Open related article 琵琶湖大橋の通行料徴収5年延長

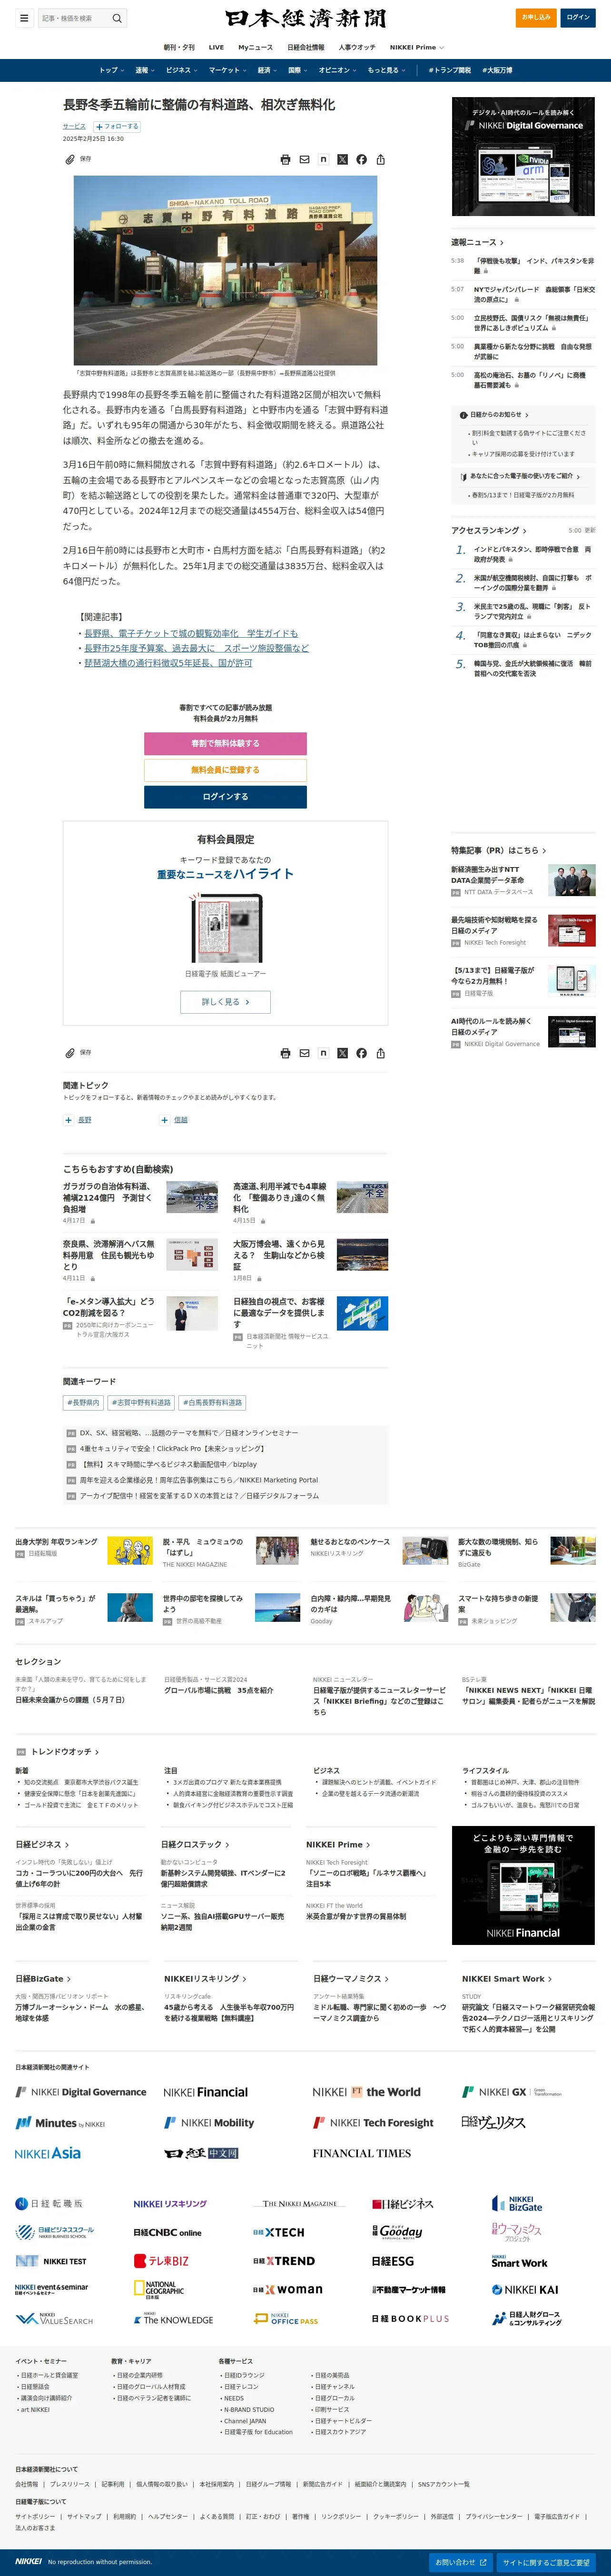coord(167,663)
